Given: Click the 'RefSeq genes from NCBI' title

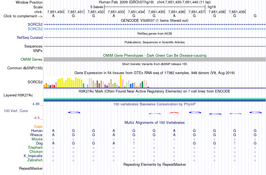Looking at the screenshot, I should (x=155, y=34).
